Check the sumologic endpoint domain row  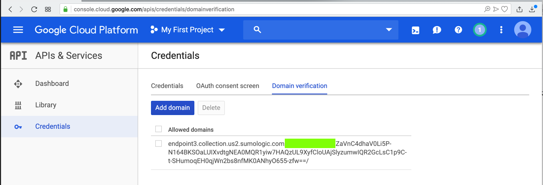159,144
